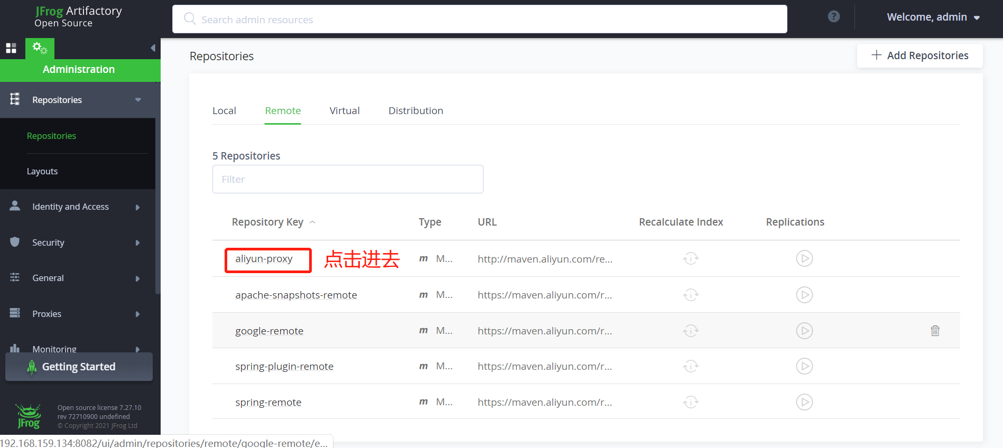Recalculate index for aliyun-proxy

[691, 258]
